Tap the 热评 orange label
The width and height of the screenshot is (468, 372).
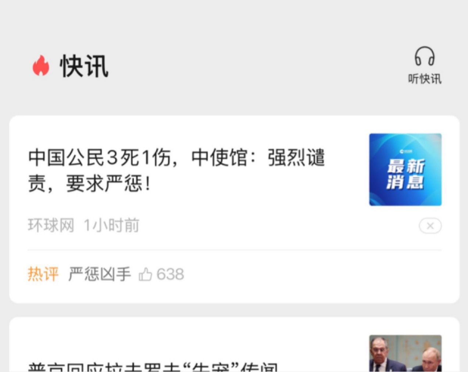tap(43, 274)
